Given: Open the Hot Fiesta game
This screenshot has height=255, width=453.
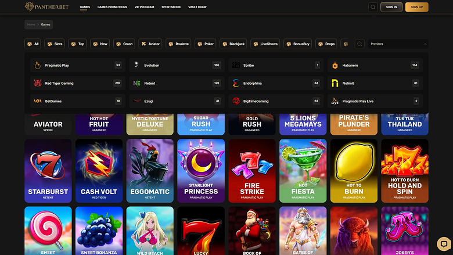Looking at the screenshot, I should (x=303, y=171).
